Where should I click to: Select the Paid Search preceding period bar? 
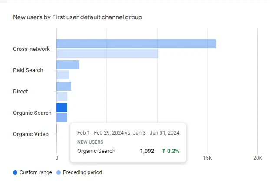63,75
